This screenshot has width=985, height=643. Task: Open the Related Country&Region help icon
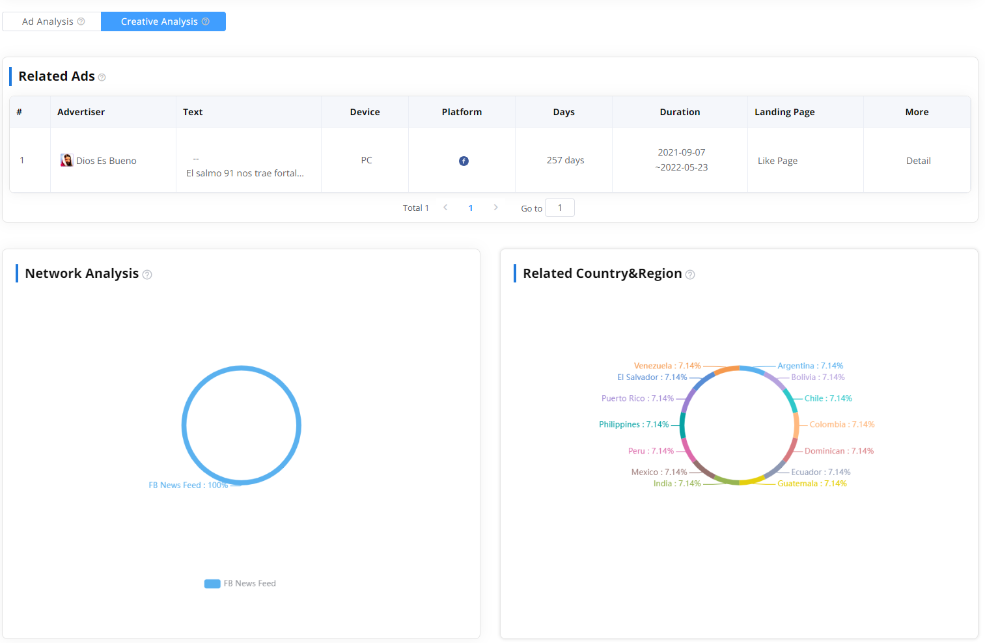coord(690,274)
